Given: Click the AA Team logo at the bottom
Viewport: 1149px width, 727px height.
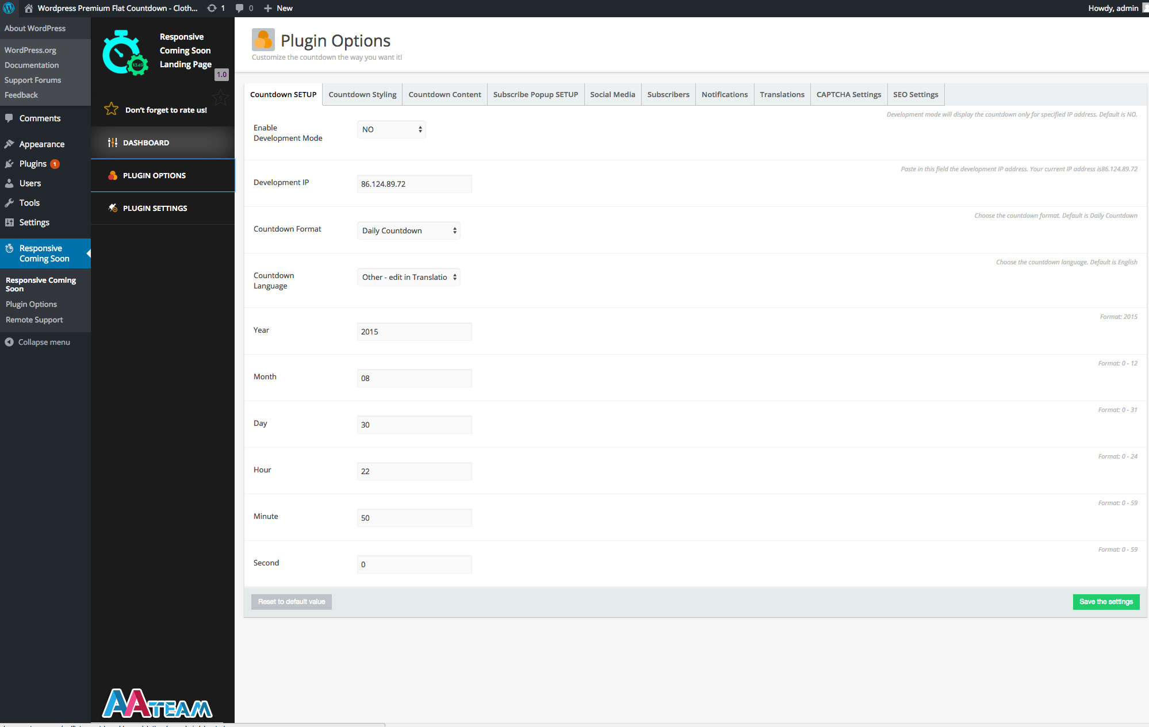Looking at the screenshot, I should pos(157,703).
